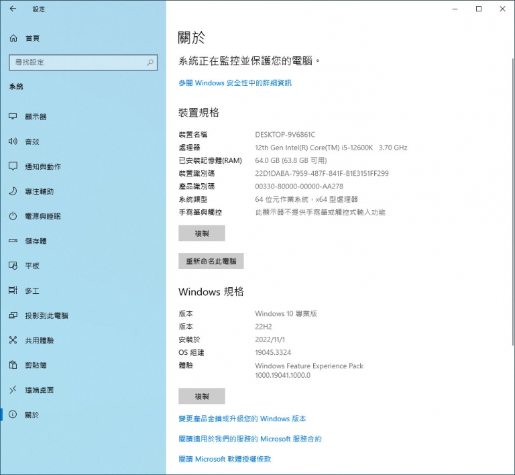
Task: Click processor value 12th Gen Intel Core i5-12600K
Action: click(331, 148)
